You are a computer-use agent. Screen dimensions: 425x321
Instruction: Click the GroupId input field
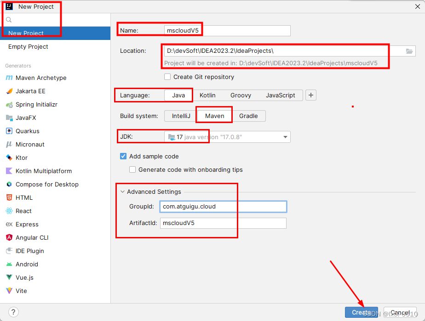tap(223, 207)
